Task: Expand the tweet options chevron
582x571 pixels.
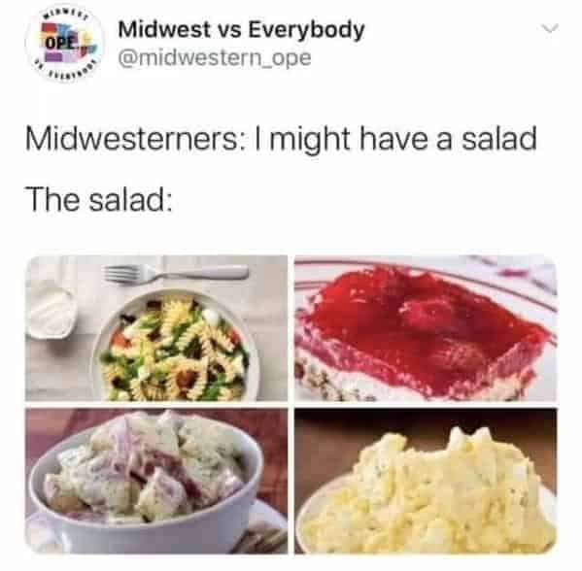Action: 550,28
